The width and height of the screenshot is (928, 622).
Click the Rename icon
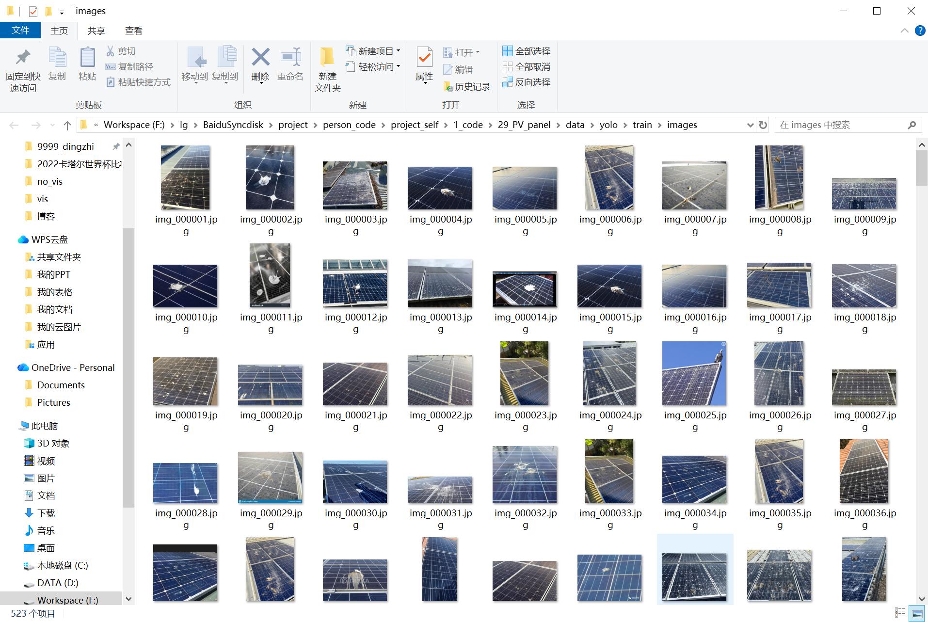pyautogui.click(x=290, y=57)
